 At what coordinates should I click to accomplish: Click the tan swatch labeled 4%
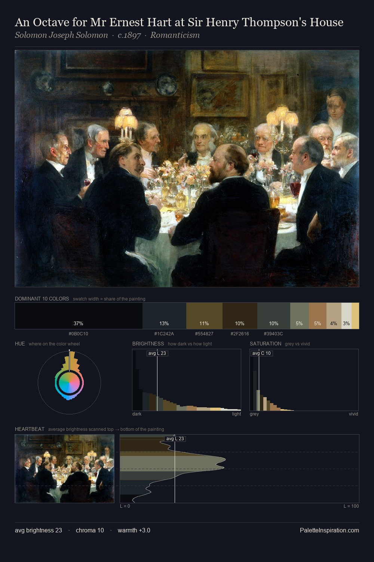click(x=334, y=316)
